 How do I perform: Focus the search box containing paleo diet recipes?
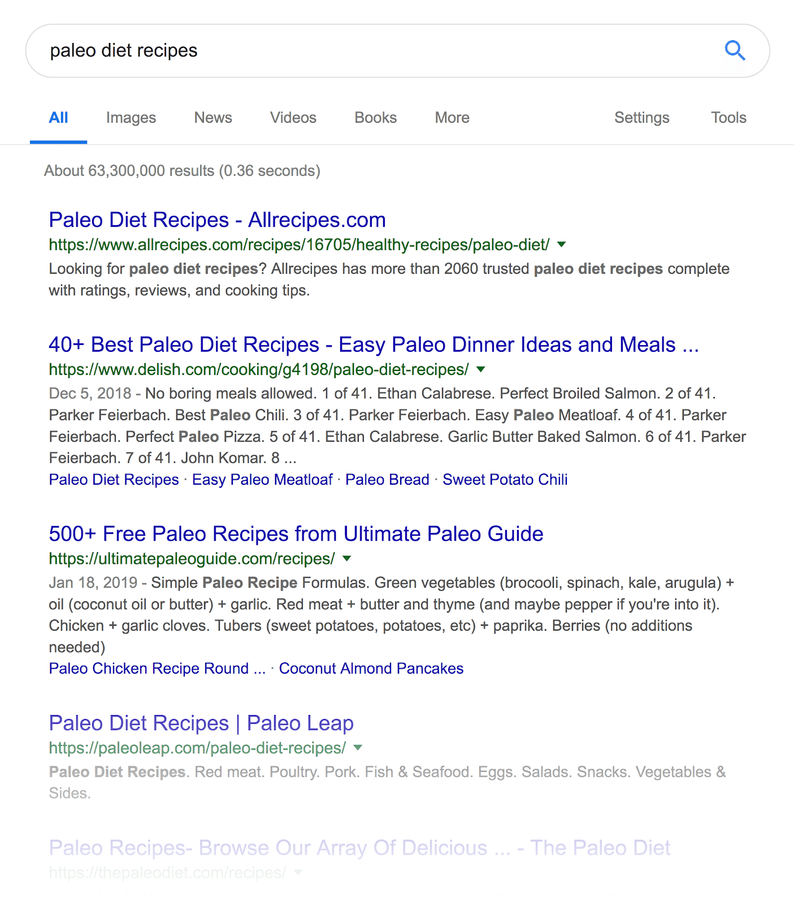click(x=397, y=51)
